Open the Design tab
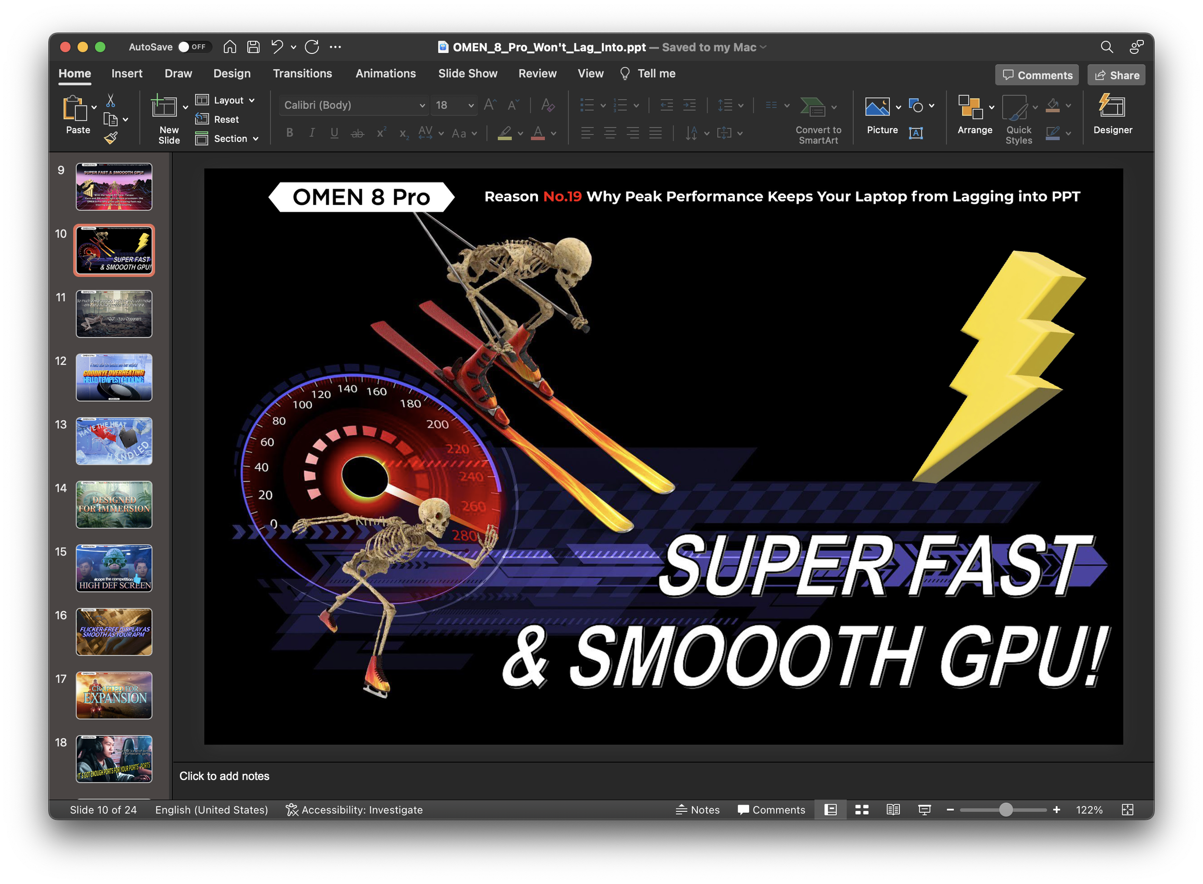The height and width of the screenshot is (884, 1203). [x=232, y=74]
